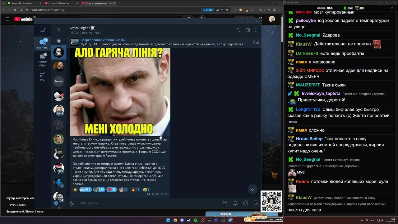Select the 'ПРИВАТОЧКА' folder

(43, 60)
